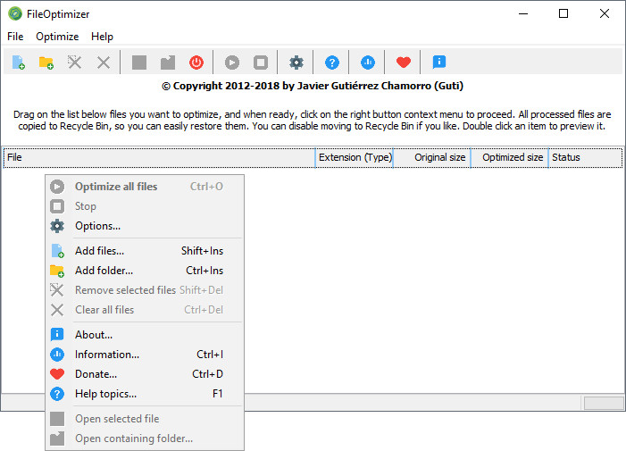Click the Add files toolbar icon
The image size is (626, 451).
pyautogui.click(x=18, y=63)
